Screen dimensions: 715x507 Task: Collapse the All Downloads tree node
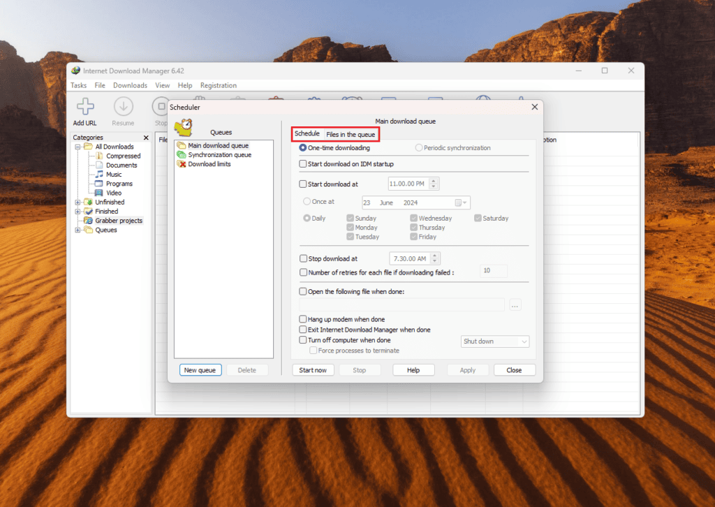pyautogui.click(x=78, y=147)
